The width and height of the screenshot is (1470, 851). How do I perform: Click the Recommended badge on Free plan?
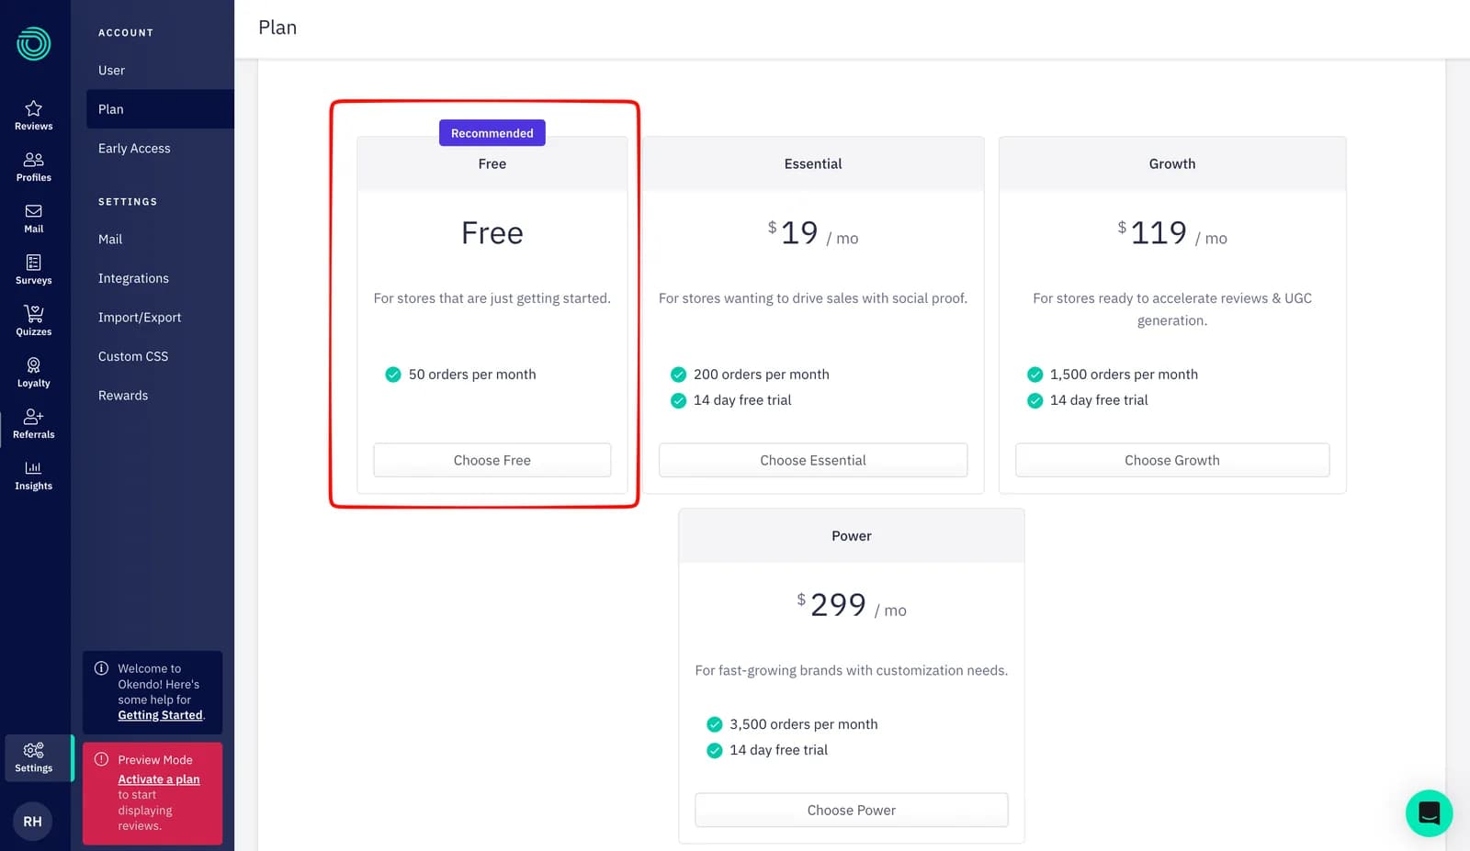tap(492, 133)
